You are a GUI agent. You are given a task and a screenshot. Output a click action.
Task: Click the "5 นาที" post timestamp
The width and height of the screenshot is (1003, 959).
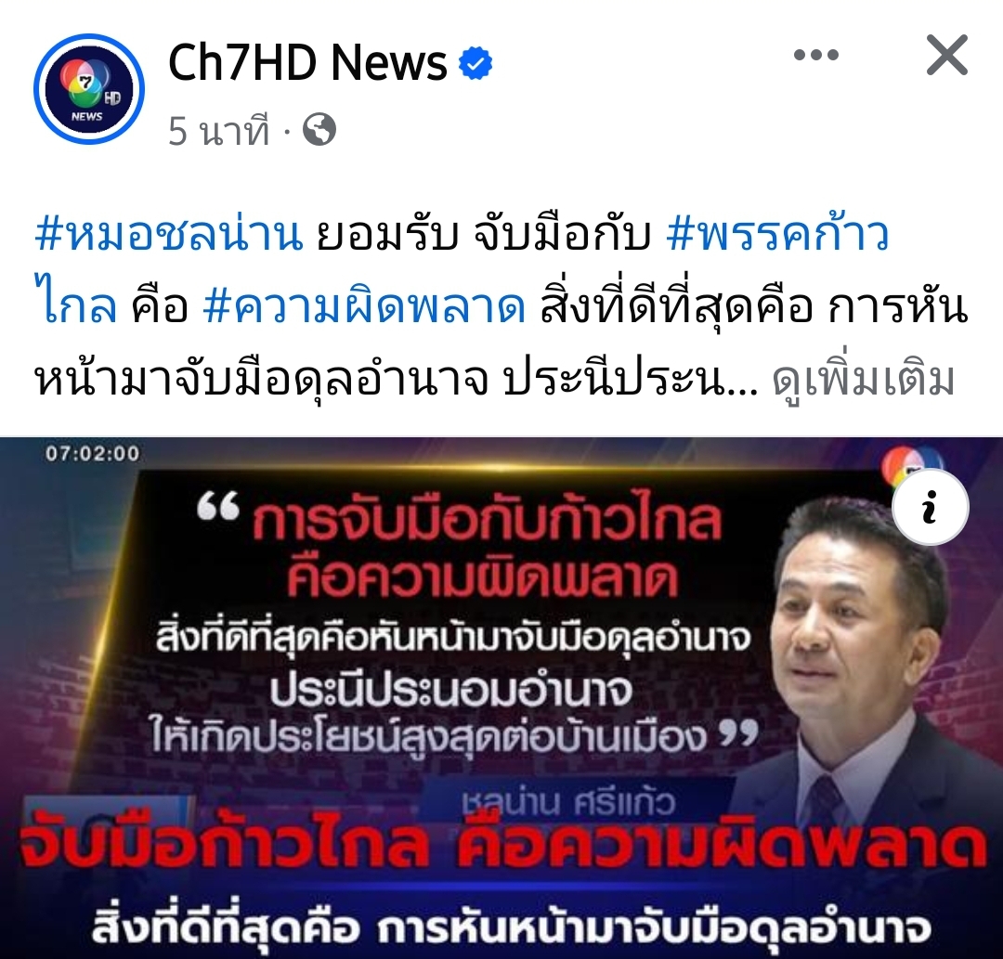point(219,131)
